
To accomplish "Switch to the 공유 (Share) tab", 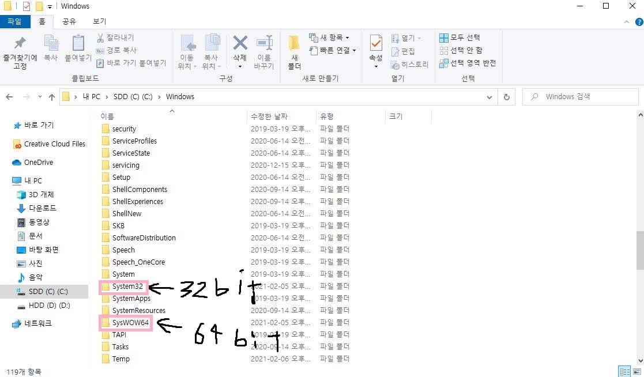I will coord(69,21).
